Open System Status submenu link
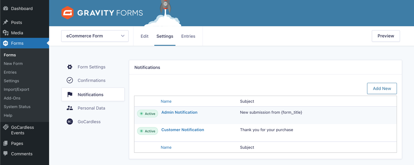 click(x=17, y=107)
